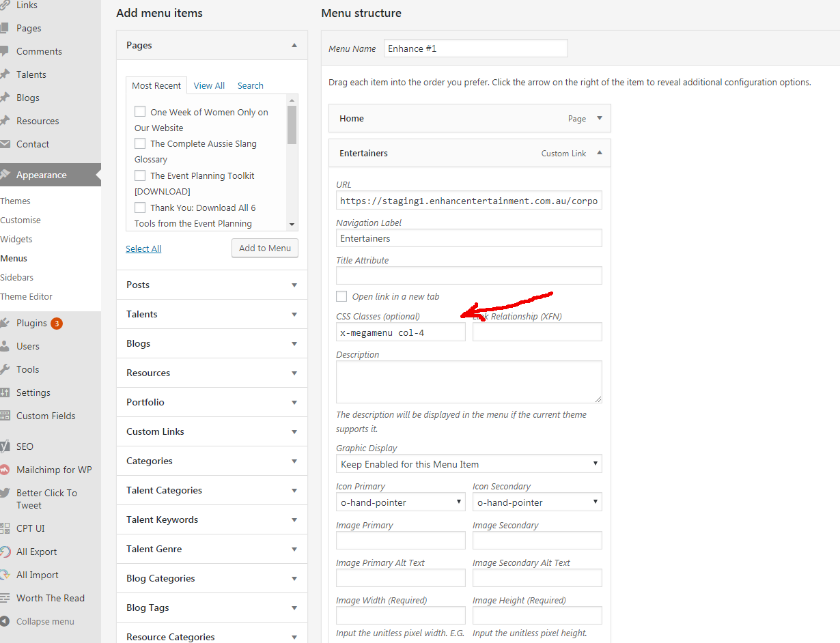Click the Select All link
The height and width of the screenshot is (643, 840).
tap(143, 248)
